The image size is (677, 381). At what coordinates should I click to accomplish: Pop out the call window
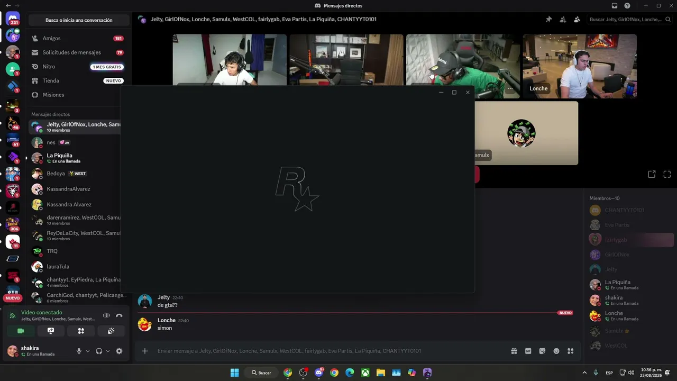tap(652, 174)
